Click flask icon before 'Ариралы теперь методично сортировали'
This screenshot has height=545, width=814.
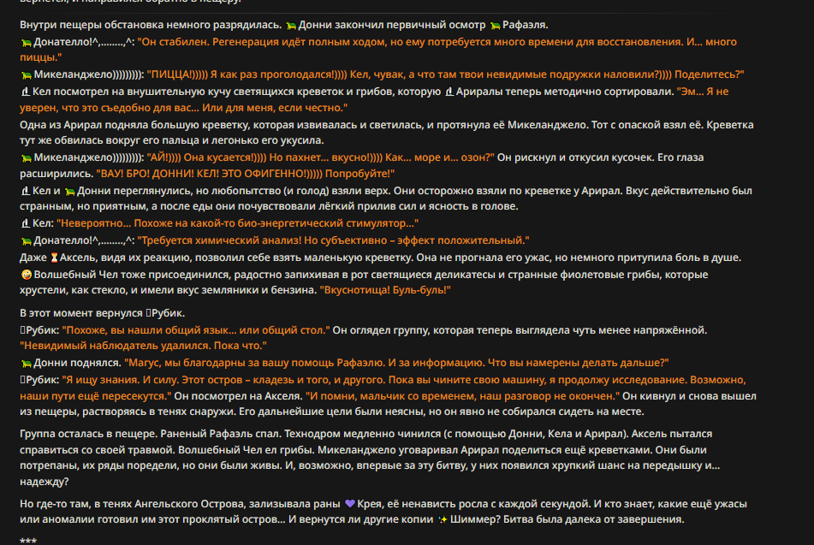(x=449, y=92)
